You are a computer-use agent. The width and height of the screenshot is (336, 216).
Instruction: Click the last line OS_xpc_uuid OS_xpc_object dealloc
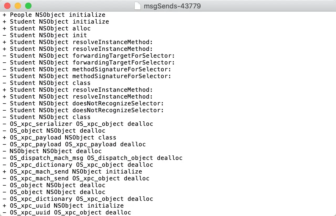(x=67, y=213)
